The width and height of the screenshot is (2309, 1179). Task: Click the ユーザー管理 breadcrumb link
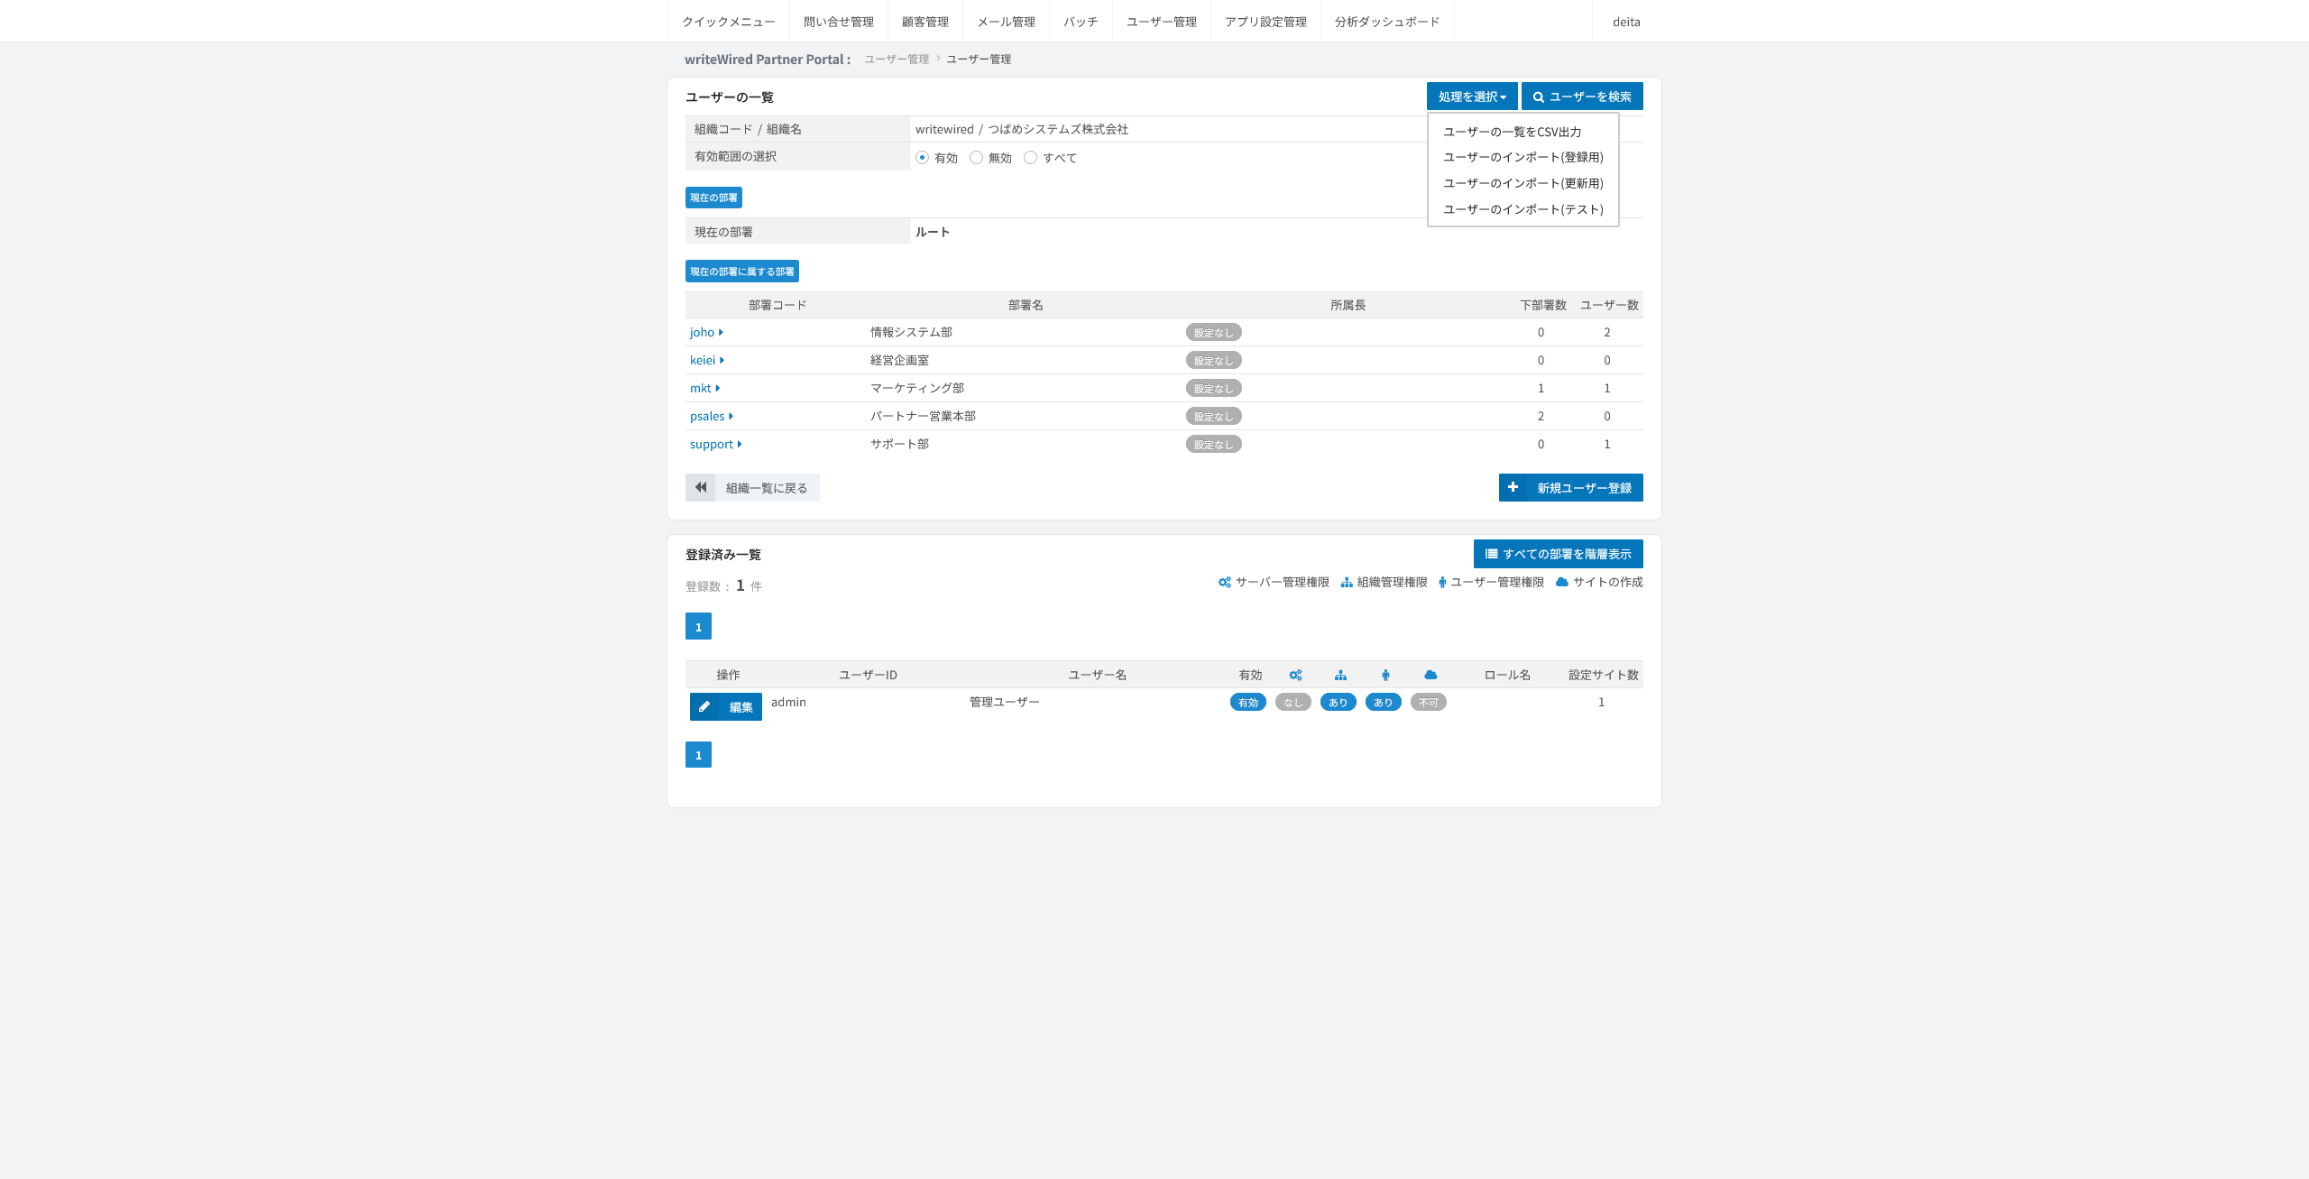(x=897, y=60)
